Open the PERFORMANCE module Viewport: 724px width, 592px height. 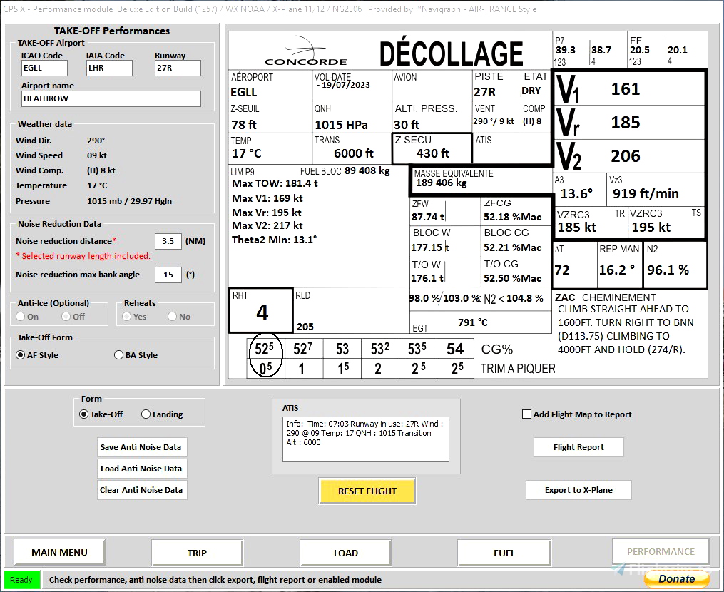661,551
